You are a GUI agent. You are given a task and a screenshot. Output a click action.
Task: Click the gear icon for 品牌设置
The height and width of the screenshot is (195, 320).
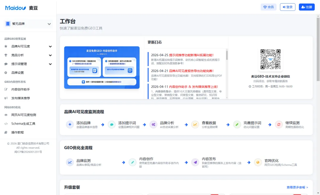[x=6, y=73]
